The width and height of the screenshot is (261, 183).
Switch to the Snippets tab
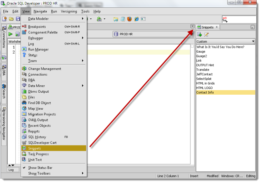207,27
